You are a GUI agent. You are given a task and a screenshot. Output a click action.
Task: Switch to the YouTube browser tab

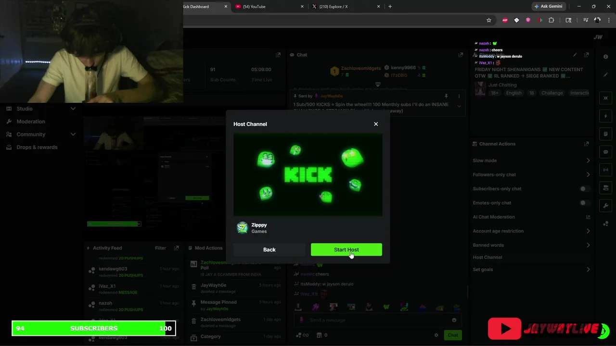[270, 6]
